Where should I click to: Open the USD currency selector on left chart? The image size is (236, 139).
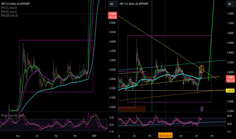(x=113, y=4)
